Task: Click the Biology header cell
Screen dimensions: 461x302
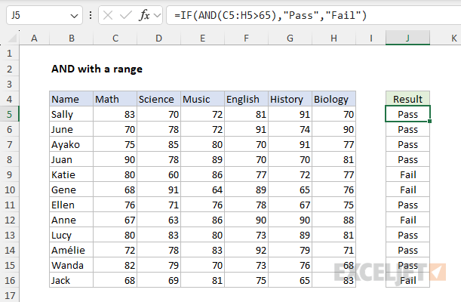Action: click(x=333, y=99)
